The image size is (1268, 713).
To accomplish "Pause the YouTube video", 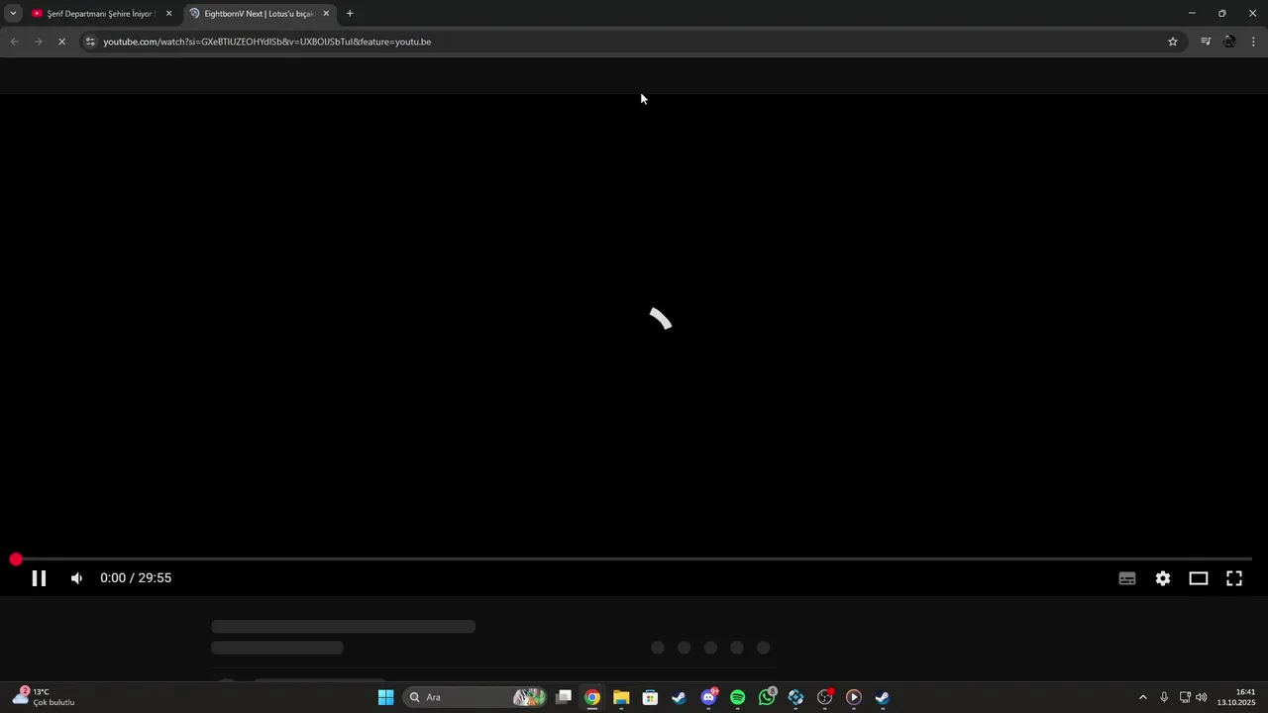I will pos(39,578).
